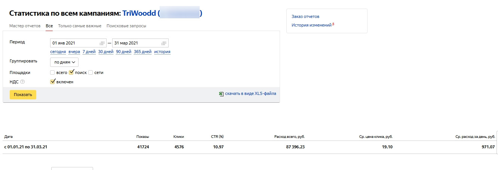
Task: Click the 'Ср. цена клика, руб.' header
Action: pyautogui.click(x=375, y=137)
